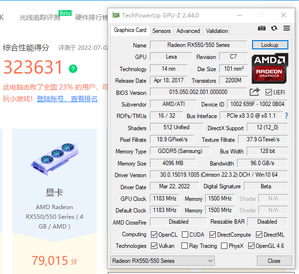Image resolution: width=299 pixels, height=274 pixels.
Task: Click the Lookup button
Action: click(270, 45)
